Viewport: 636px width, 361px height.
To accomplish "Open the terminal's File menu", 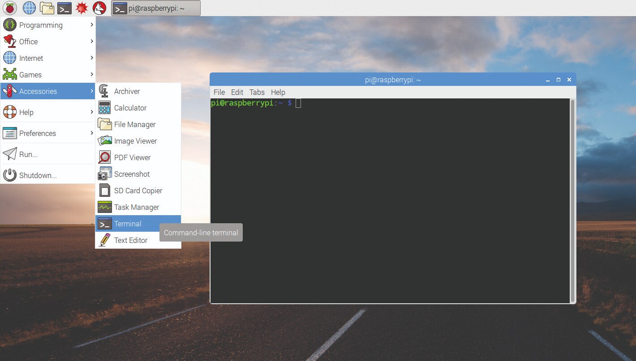I will 219,92.
